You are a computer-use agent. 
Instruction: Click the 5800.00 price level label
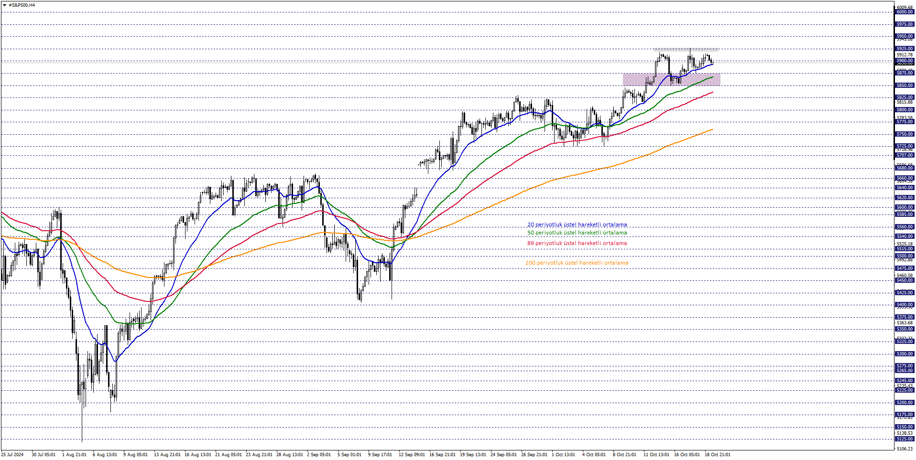click(905, 110)
